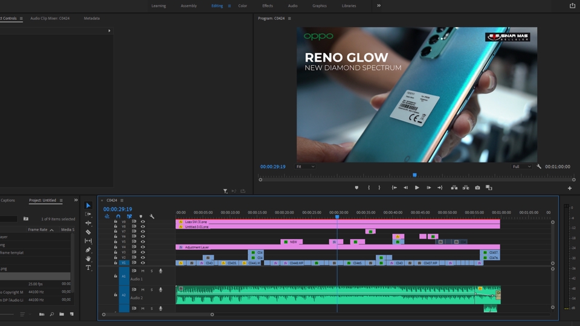Select the Razor tool
Screen dimensions: 580x326
tap(88, 232)
